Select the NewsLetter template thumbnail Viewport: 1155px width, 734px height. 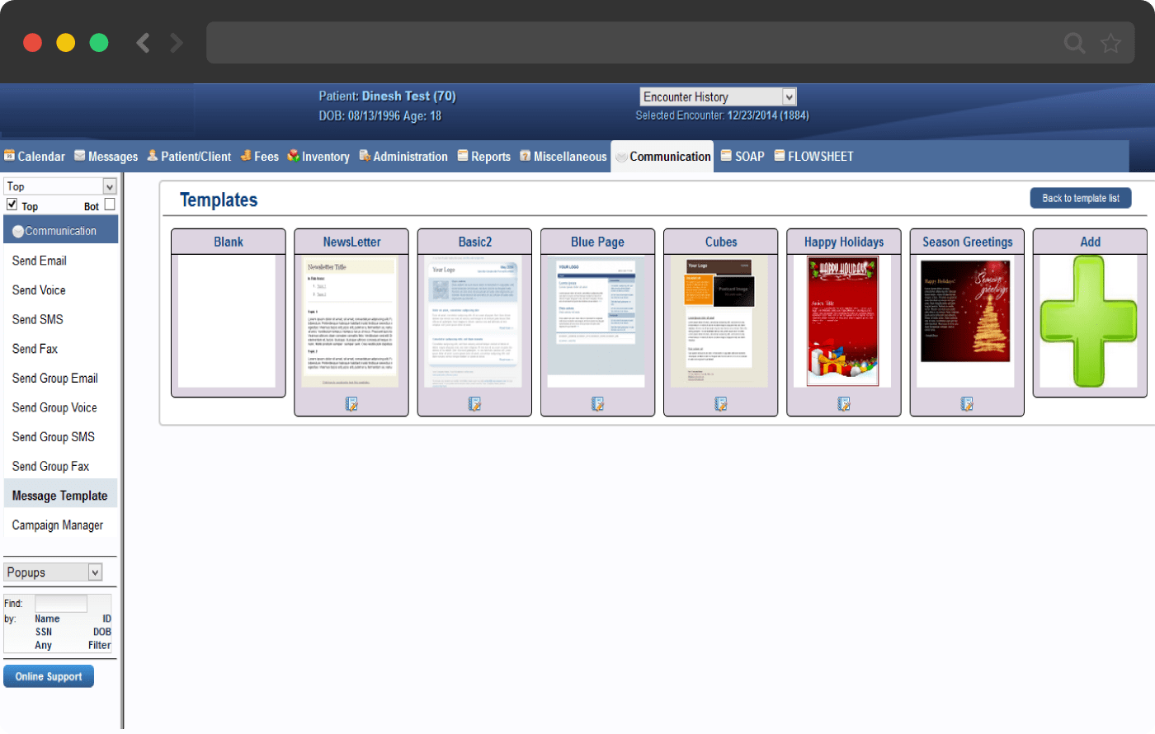tap(351, 322)
